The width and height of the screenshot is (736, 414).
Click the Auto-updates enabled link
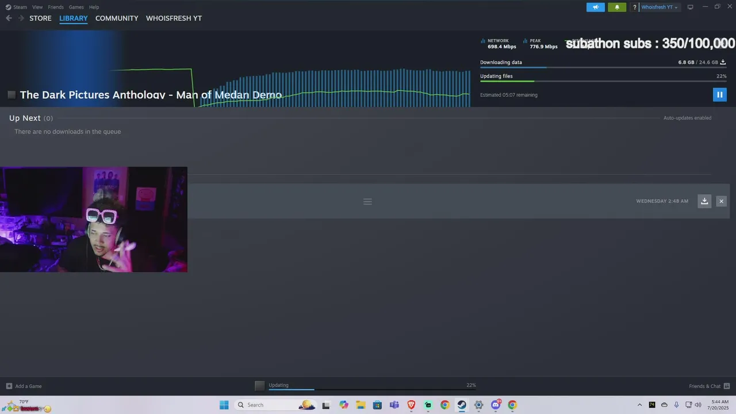[687, 118]
